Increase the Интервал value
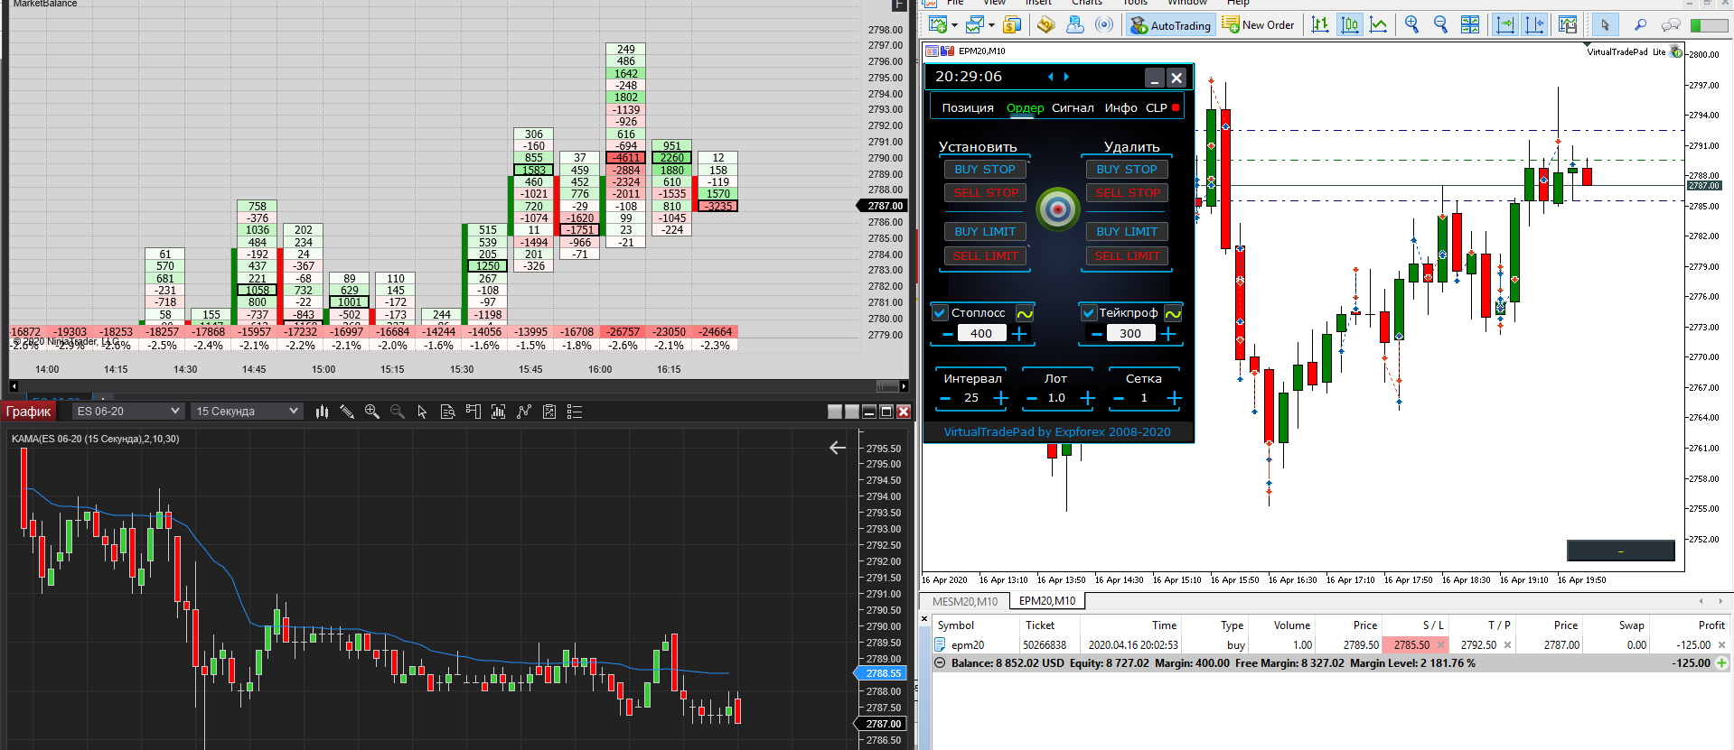Screen dimensions: 1734x750 coord(1000,398)
